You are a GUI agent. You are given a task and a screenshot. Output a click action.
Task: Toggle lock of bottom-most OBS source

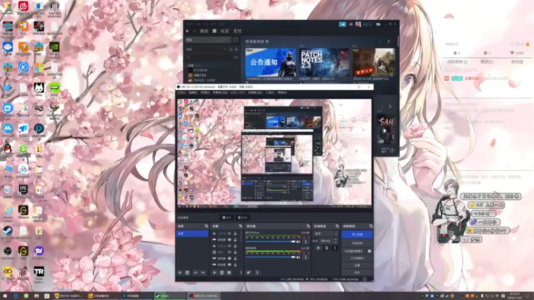click(235, 264)
